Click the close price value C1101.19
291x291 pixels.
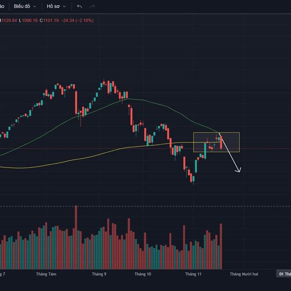coord(49,20)
